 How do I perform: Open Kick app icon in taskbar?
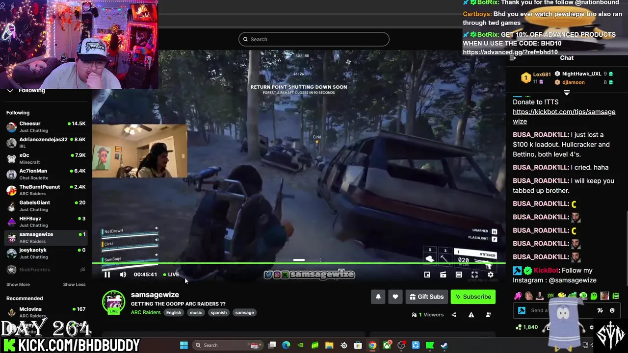430,345
